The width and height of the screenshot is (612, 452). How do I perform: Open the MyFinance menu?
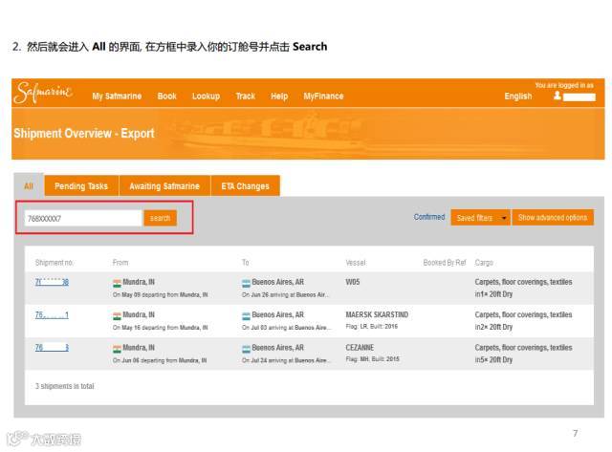323,96
